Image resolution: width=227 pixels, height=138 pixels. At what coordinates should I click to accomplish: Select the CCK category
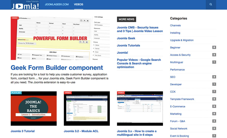[173, 92]
